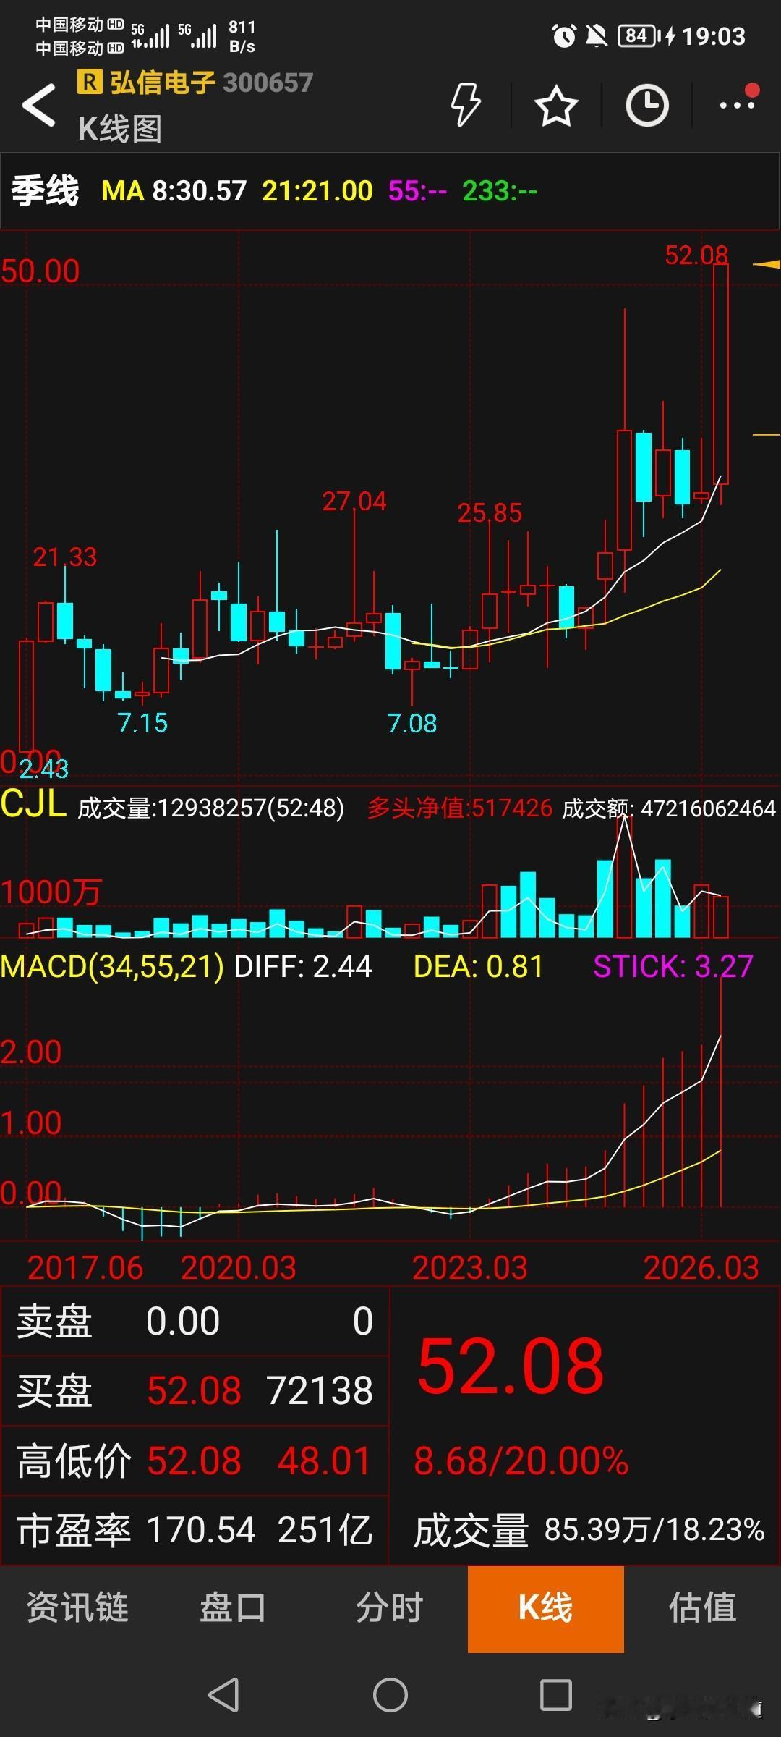Tap the latest tall red quarterly candle
Image resolution: width=781 pixels, height=1737 pixels.
(x=721, y=375)
